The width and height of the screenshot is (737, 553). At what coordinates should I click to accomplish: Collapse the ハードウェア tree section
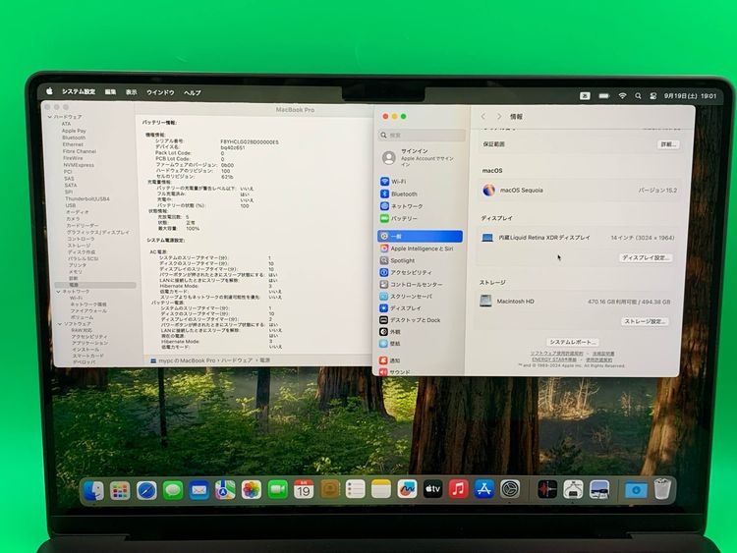pyautogui.click(x=50, y=117)
